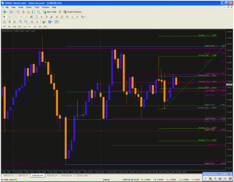Open the Charts menu
This screenshot has width=234, height=182.
click(29, 7)
